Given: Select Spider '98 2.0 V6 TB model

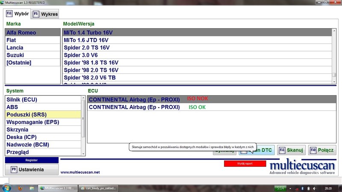Looking at the screenshot, I should [197, 78].
